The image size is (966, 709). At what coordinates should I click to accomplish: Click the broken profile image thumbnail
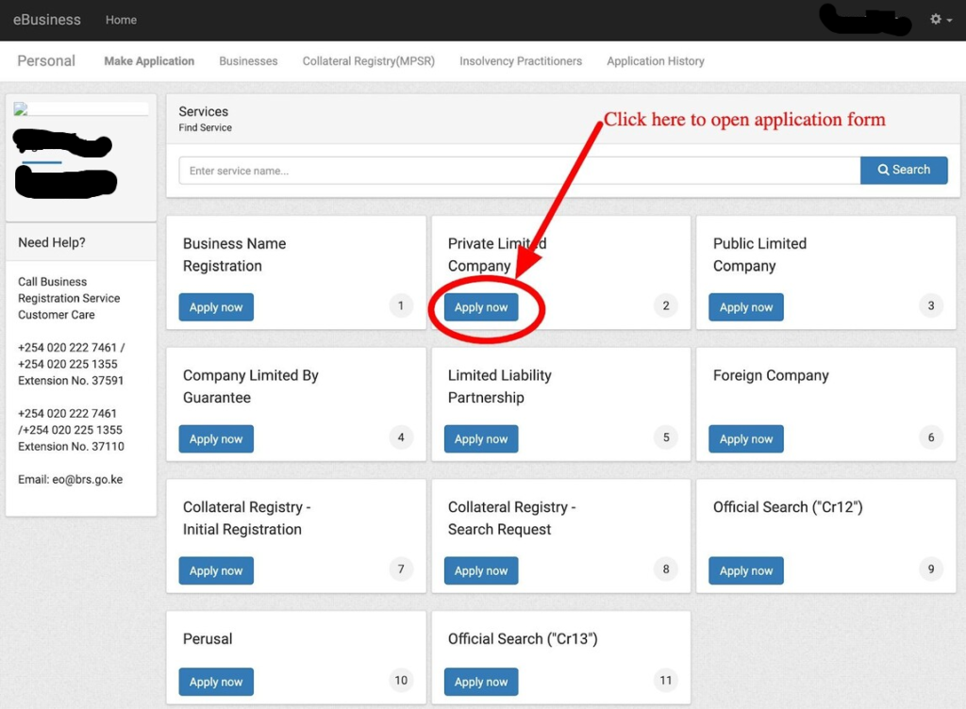click(x=21, y=109)
